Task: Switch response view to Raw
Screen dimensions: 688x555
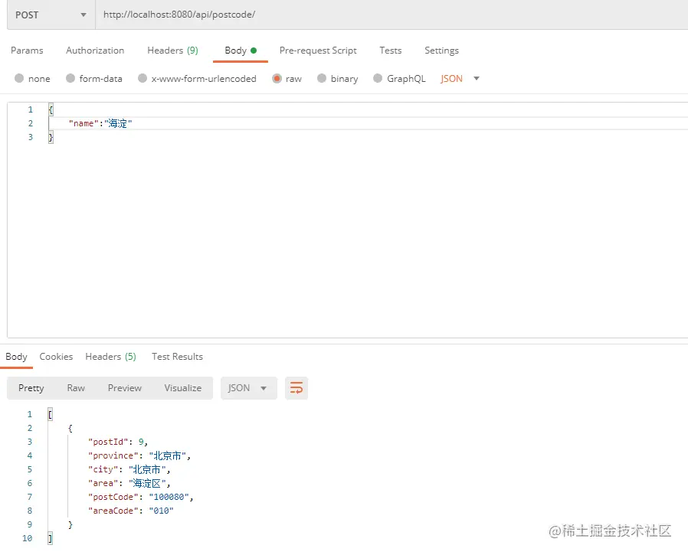Action: [76, 388]
